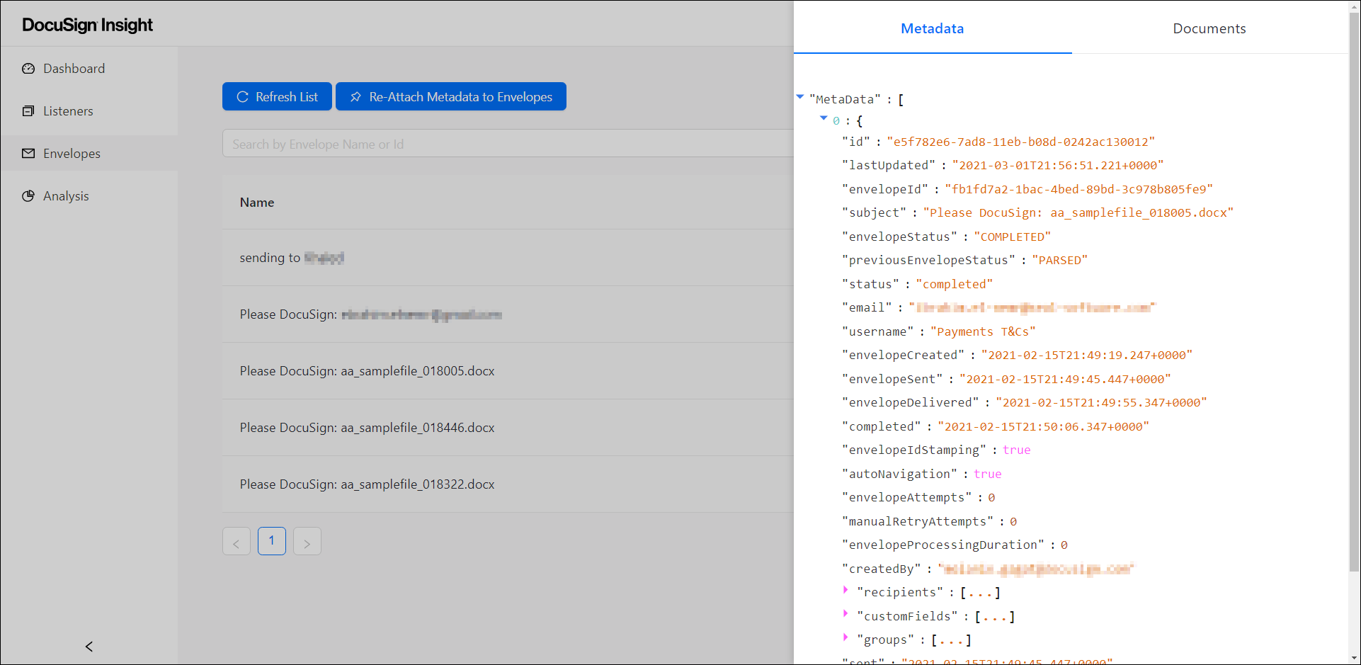Click the pin icon on Re-Attach Metadata
Screen dimensions: 1361x665
coord(355,97)
